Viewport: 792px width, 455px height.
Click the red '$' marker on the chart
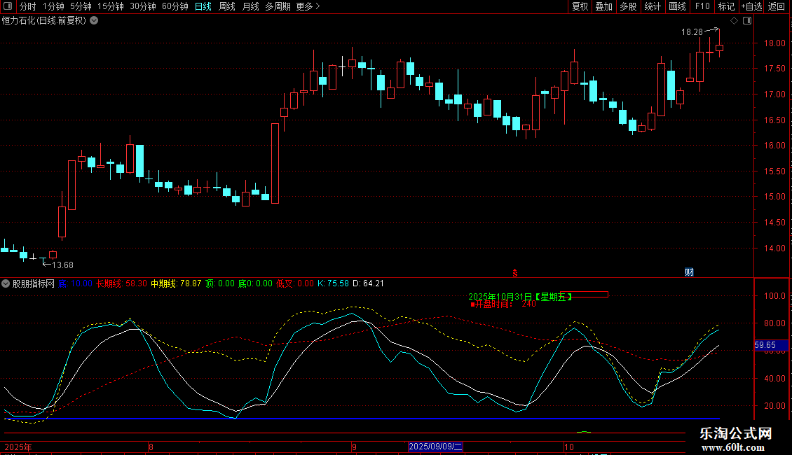pyautogui.click(x=515, y=272)
